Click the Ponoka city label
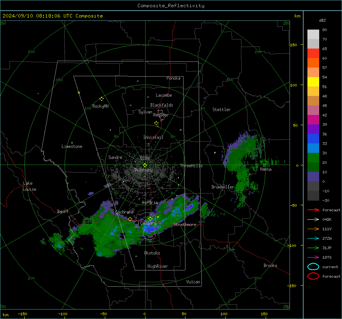This screenshot has height=319, width=342. click(x=173, y=78)
